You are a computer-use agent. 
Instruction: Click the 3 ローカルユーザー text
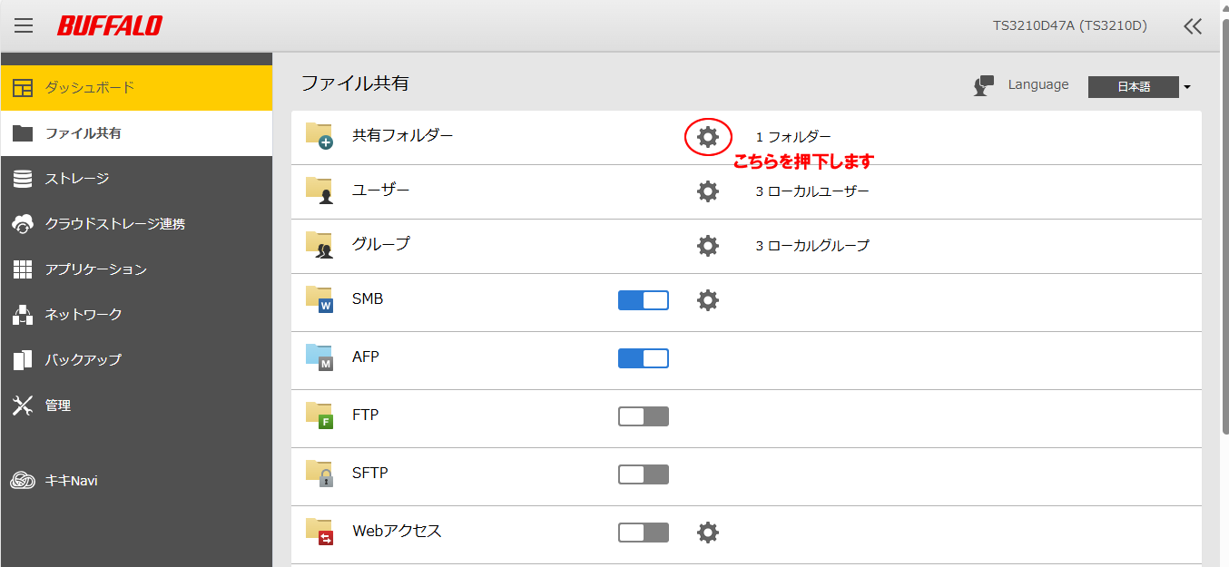(x=812, y=191)
